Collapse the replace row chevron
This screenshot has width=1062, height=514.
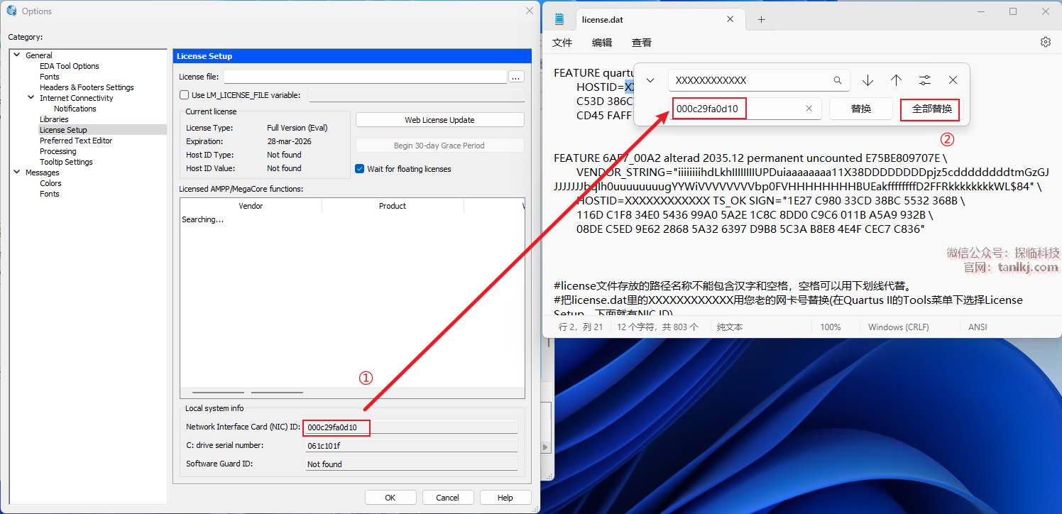point(650,80)
